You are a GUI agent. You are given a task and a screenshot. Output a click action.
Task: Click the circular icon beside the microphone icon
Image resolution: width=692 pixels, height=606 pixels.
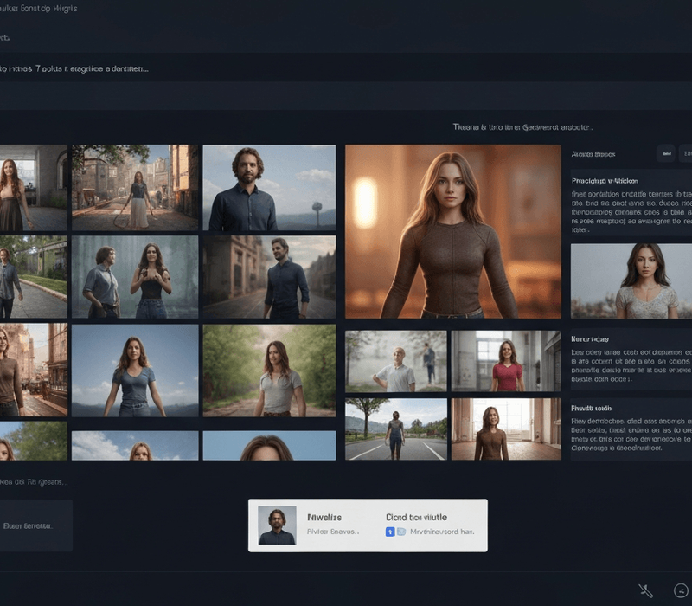point(681,590)
